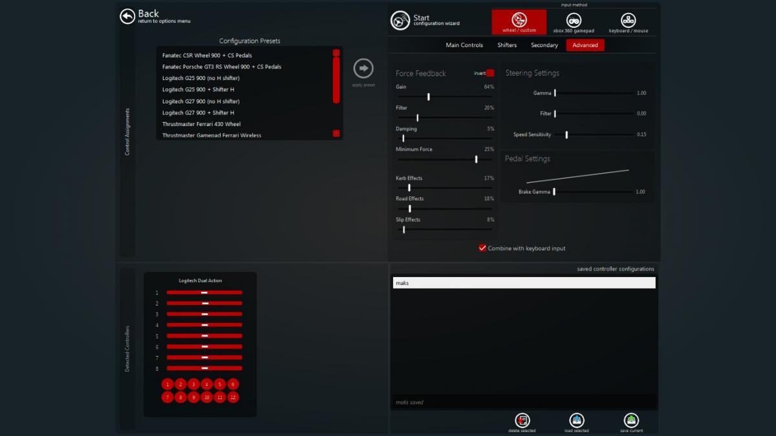
Task: Click delete selected configuration icon
Action: 523,420
